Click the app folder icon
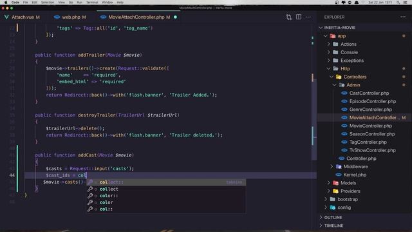This screenshot has width=412, height=232. pos(333,36)
